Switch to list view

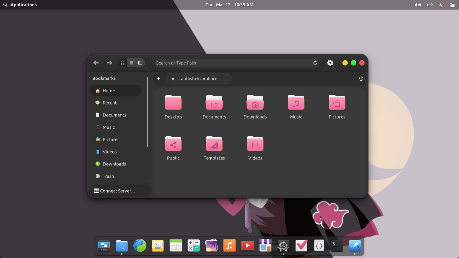tap(131, 63)
